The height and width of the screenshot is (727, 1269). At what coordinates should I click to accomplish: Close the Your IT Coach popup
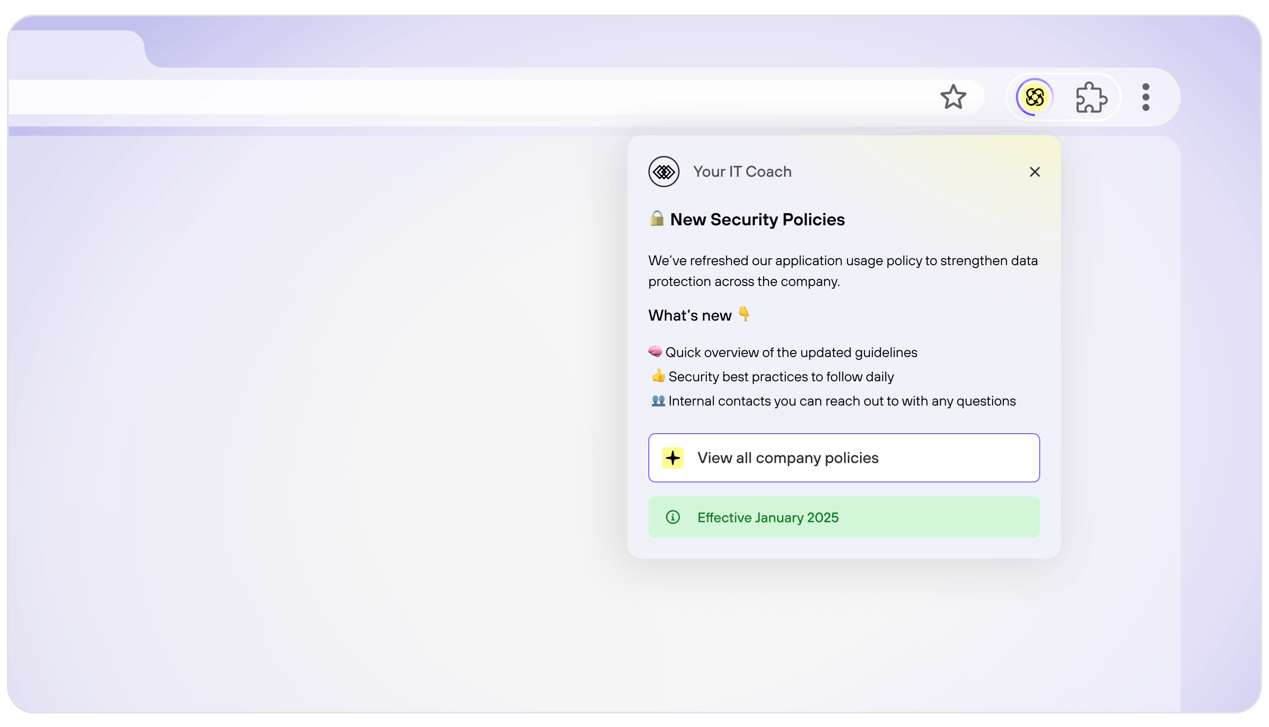click(1034, 172)
